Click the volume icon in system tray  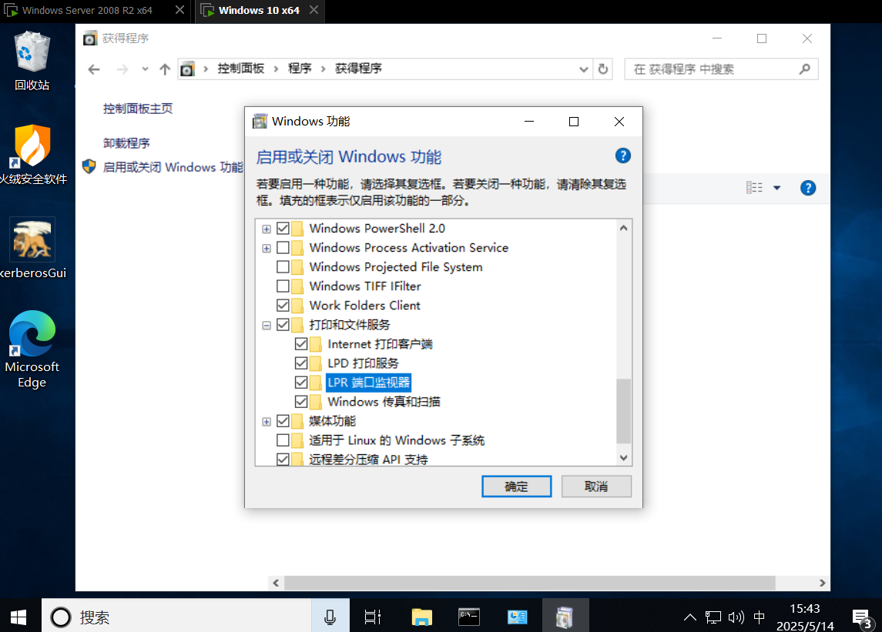click(x=736, y=617)
